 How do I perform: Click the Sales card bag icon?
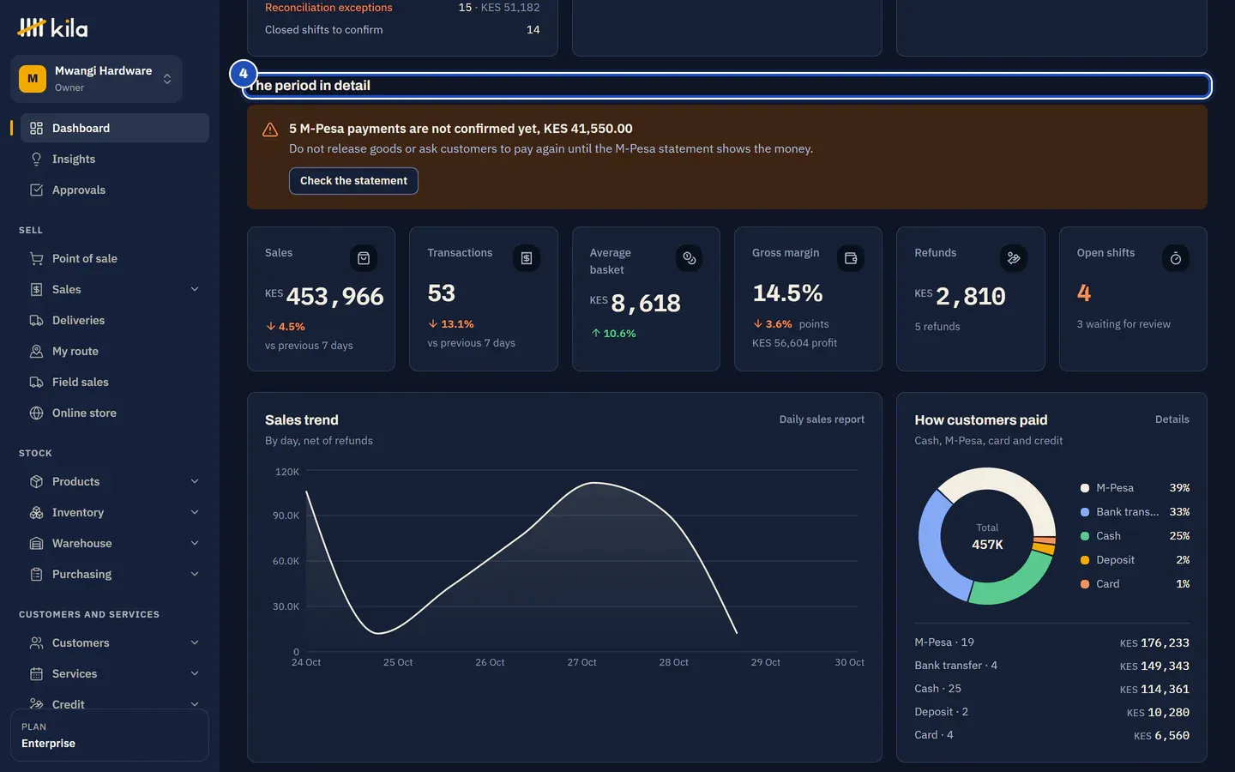364,258
